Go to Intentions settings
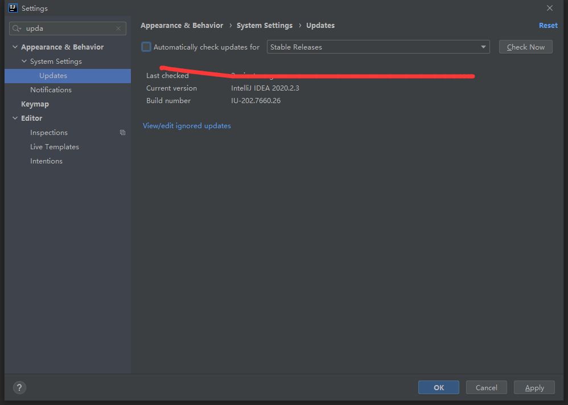The width and height of the screenshot is (568, 405). [46, 161]
